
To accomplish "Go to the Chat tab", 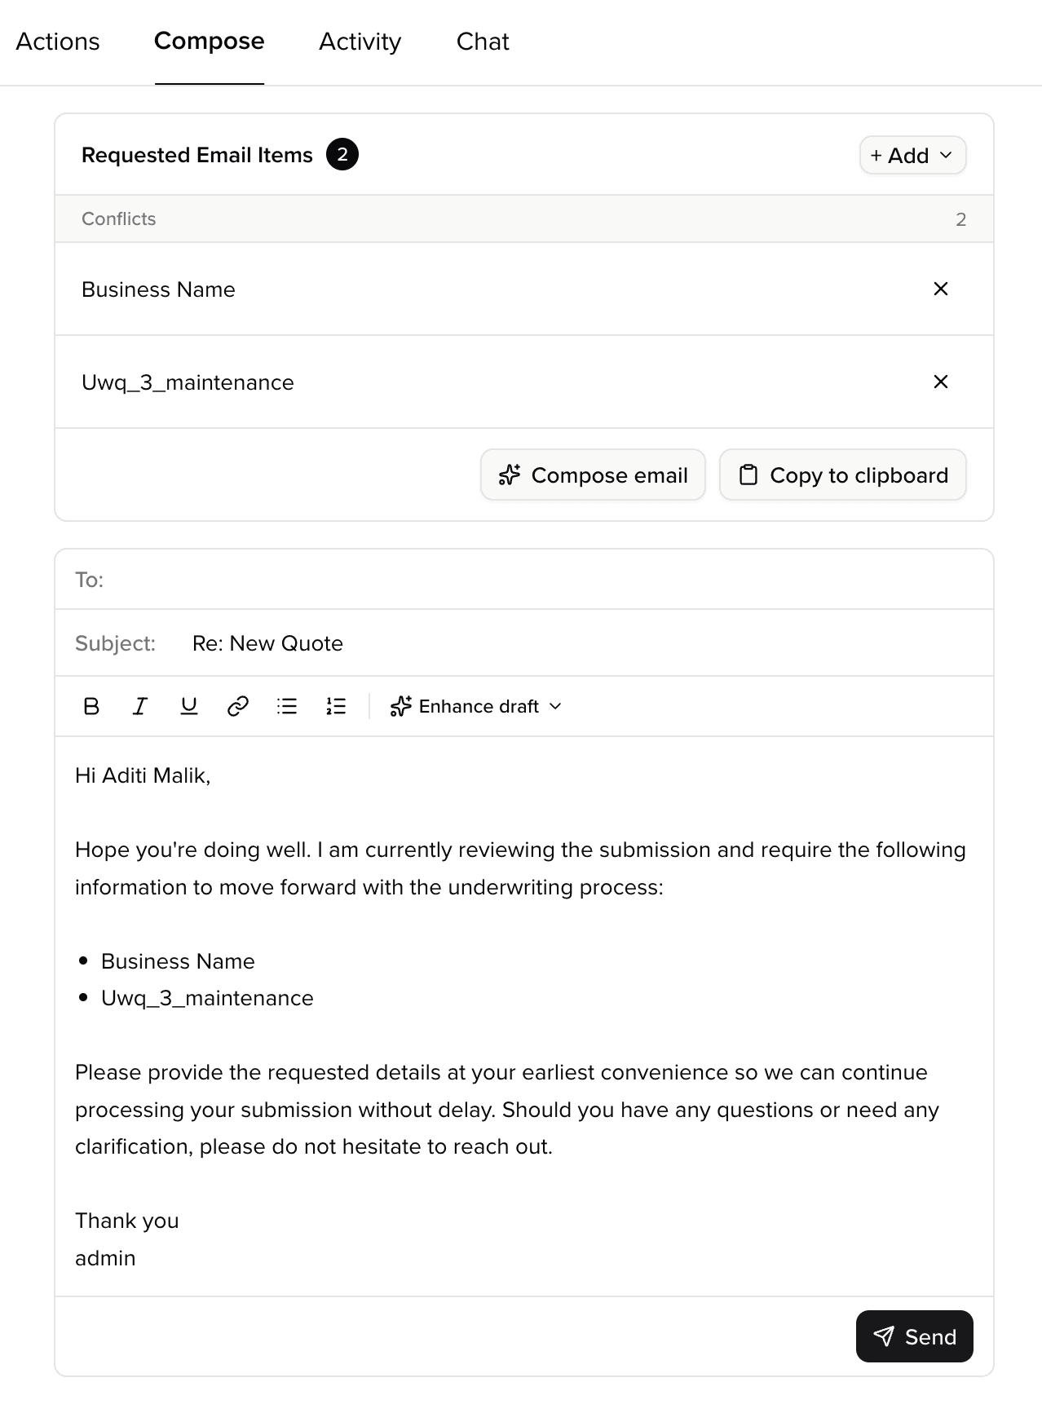I will click(483, 42).
